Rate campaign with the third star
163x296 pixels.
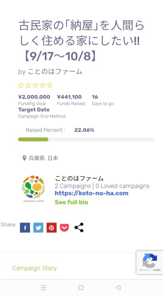(x=35, y=86)
